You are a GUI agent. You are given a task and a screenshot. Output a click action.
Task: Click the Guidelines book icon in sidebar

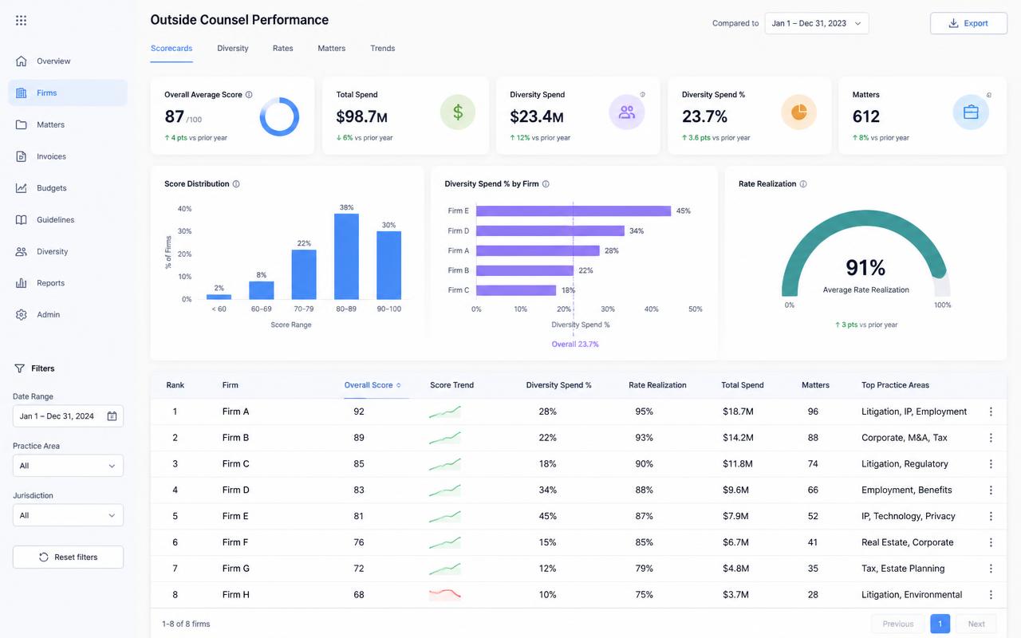[x=22, y=220]
